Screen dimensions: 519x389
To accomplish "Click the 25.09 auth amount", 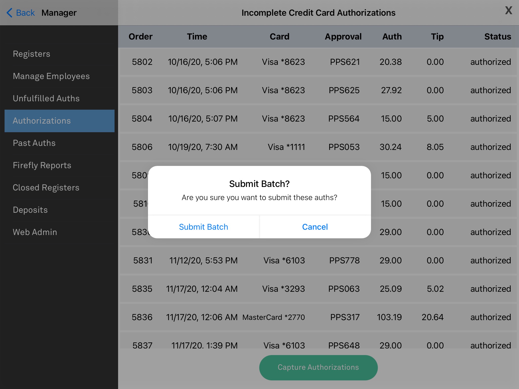I will point(391,289).
